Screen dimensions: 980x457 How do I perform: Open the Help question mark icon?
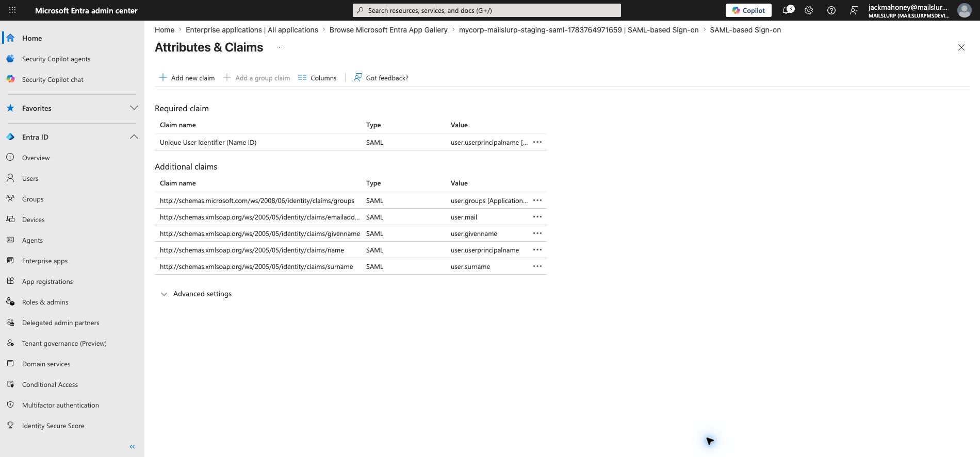(x=831, y=10)
